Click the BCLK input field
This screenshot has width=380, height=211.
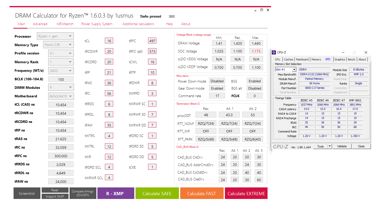tap(61, 79)
